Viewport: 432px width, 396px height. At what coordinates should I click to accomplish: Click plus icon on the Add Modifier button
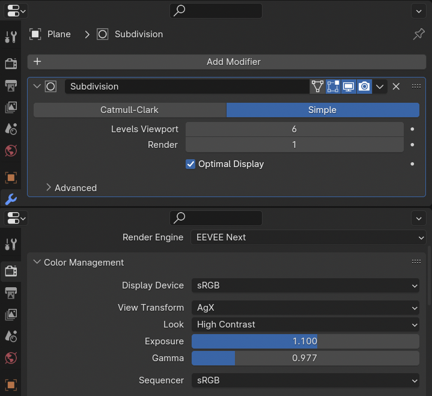(37, 61)
